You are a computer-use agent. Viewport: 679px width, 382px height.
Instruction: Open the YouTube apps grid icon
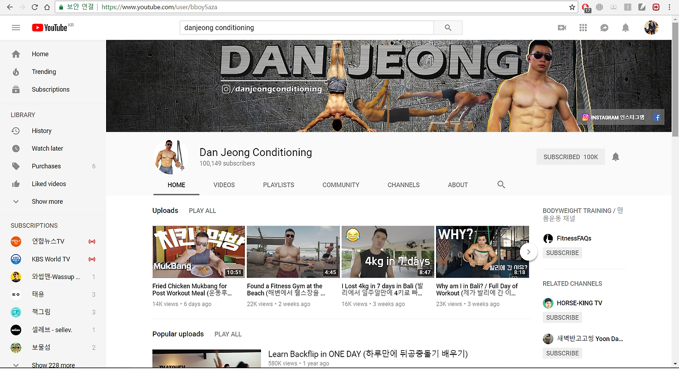tap(583, 27)
